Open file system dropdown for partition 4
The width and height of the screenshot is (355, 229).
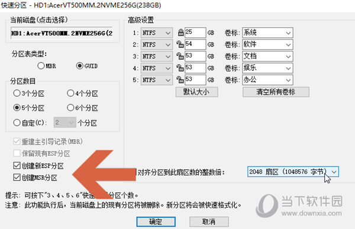pyautogui.click(x=157, y=68)
